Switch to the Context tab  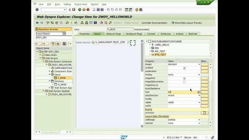151,34
